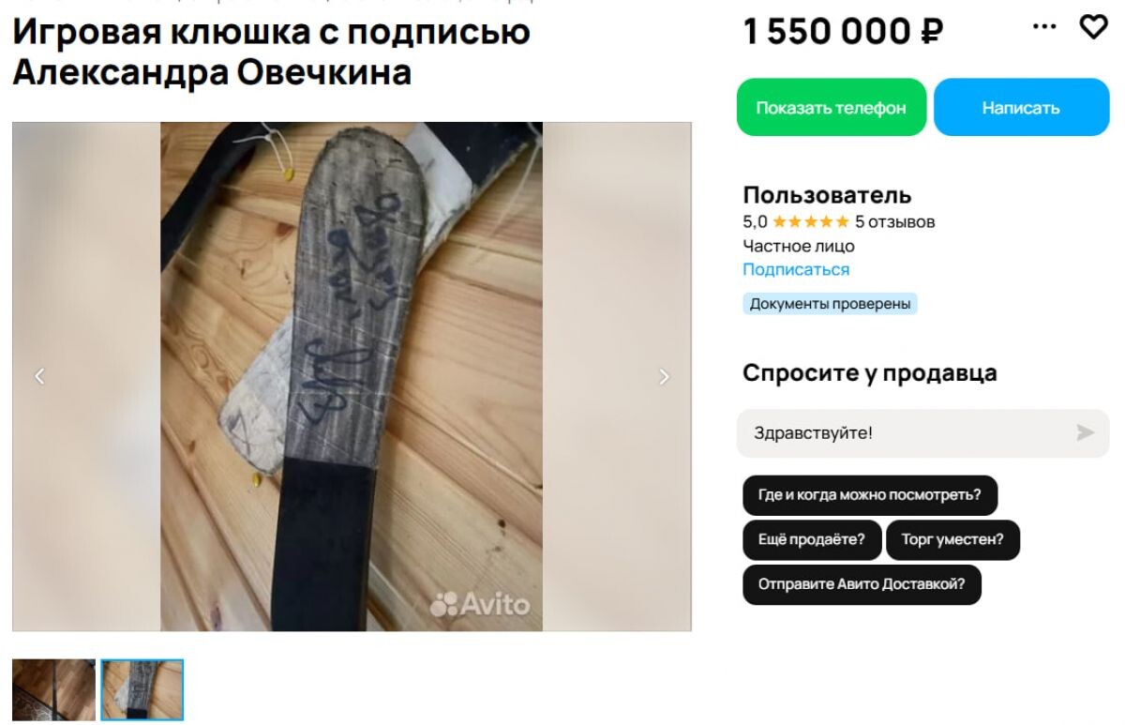1125x725 pixels.
Task: Open seller profile 'Пользователь'
Action: click(827, 195)
